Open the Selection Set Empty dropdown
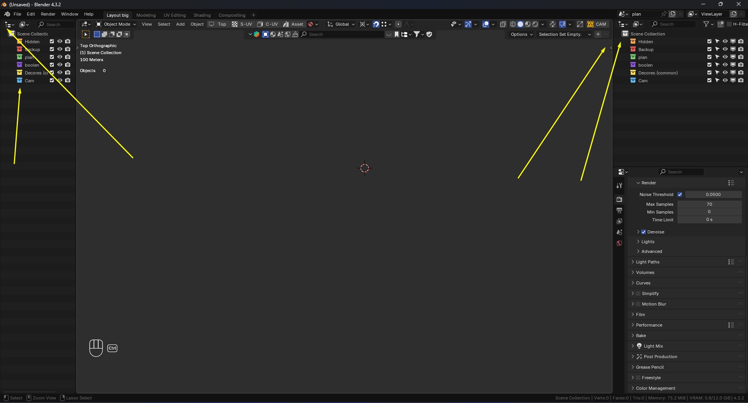Image resolution: width=748 pixels, height=403 pixels. coord(564,34)
